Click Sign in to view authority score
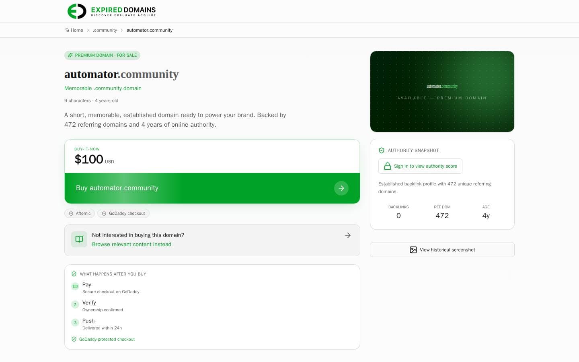This screenshot has width=579, height=362. [420, 166]
